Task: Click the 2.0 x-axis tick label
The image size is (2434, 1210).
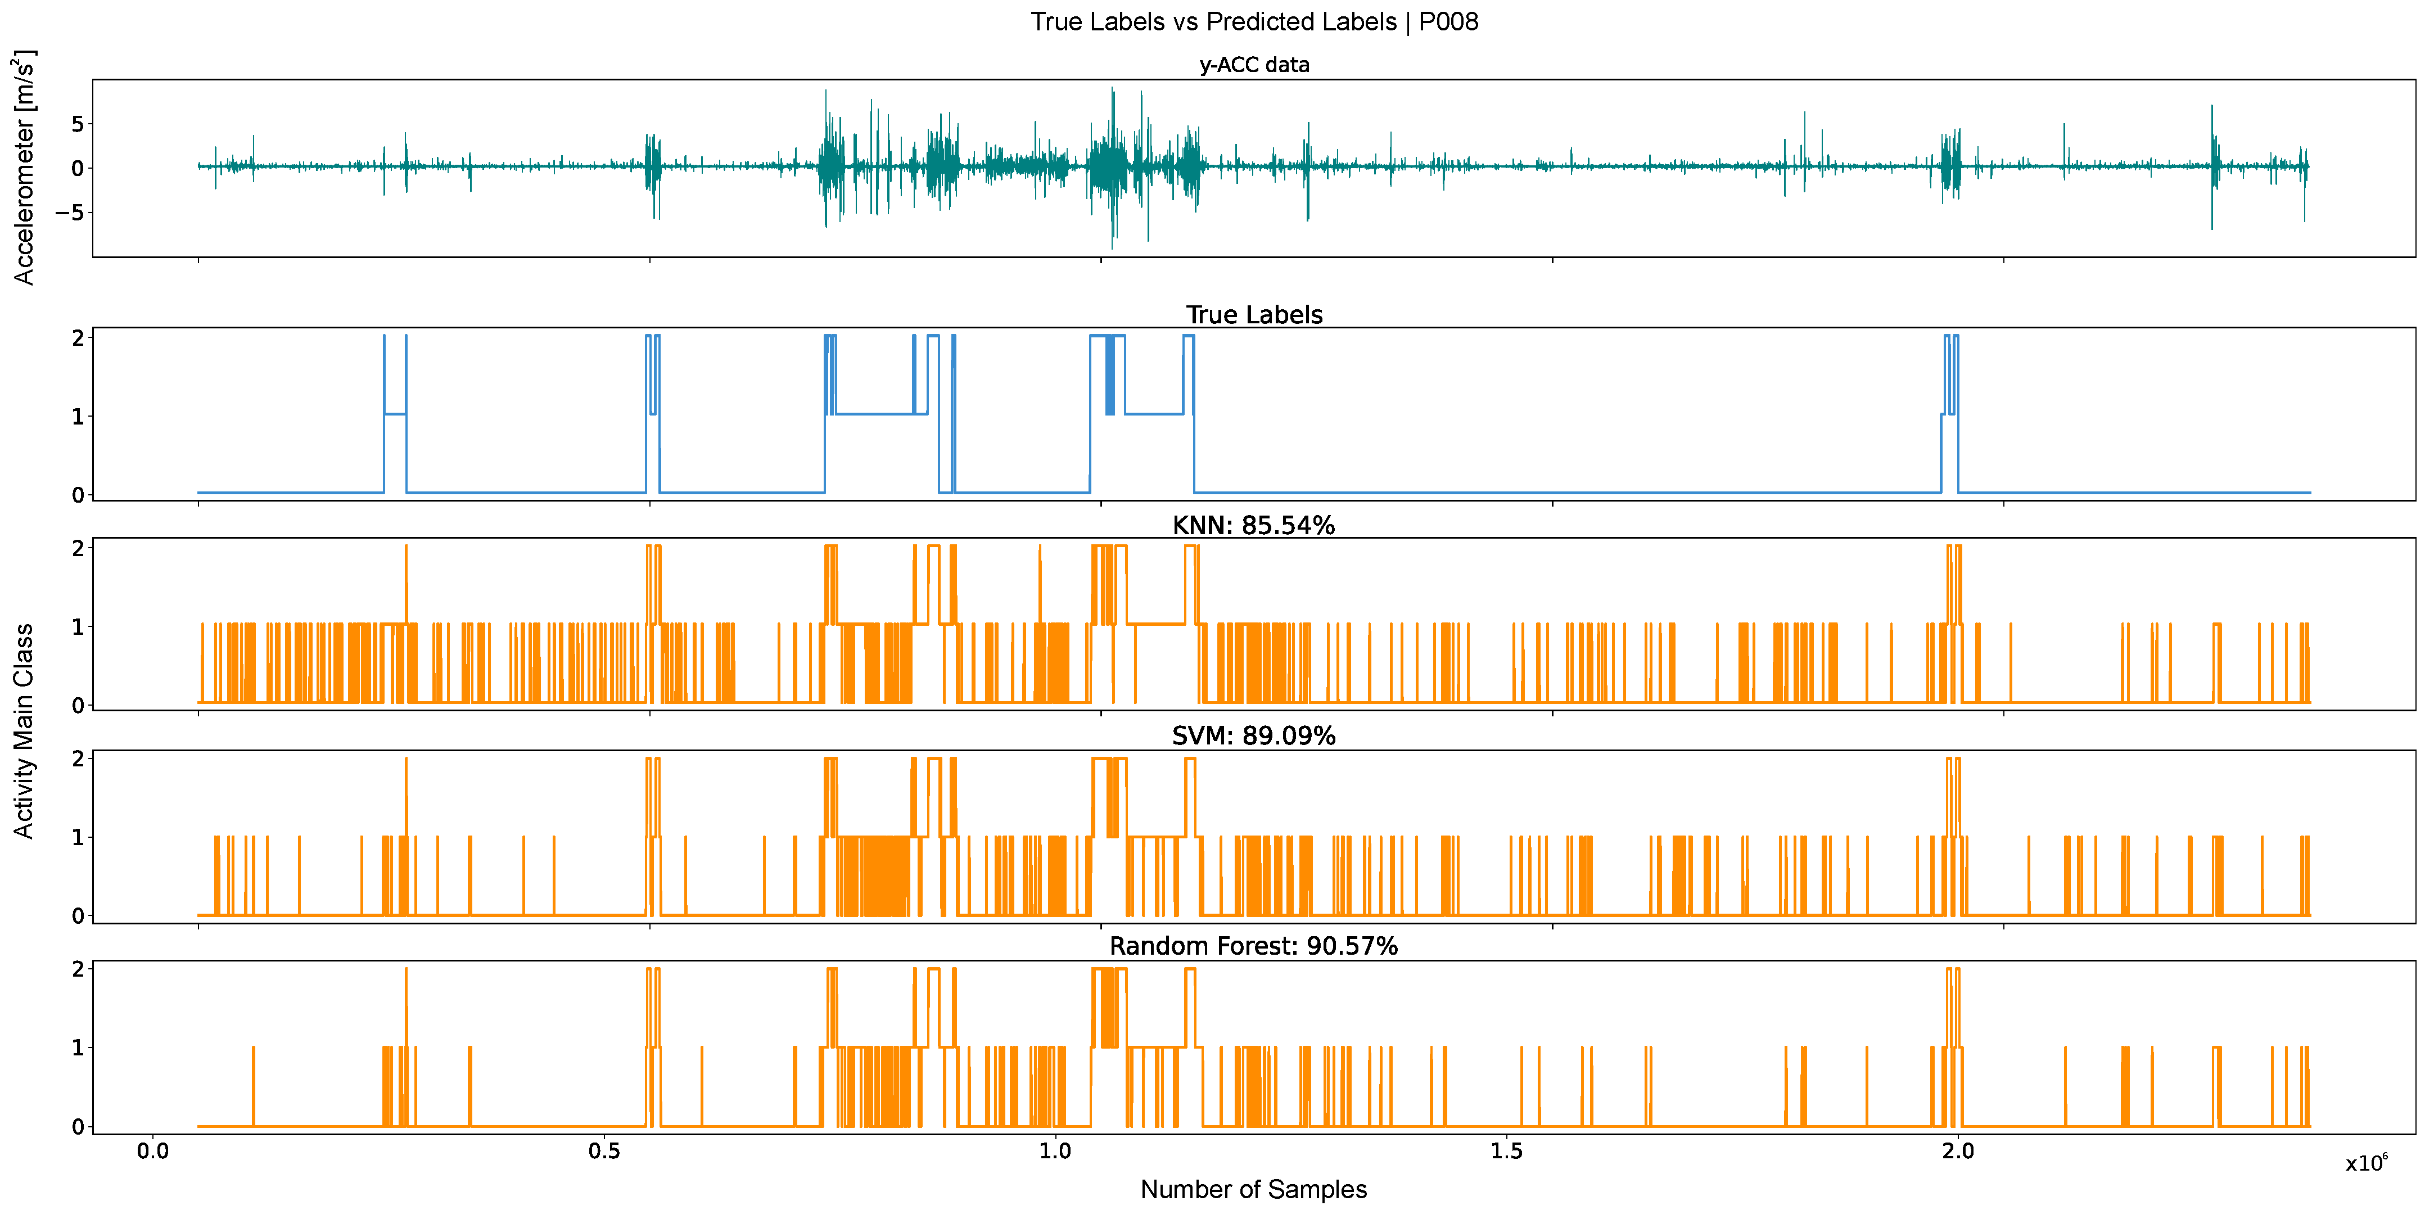Action: pos(1959,1152)
